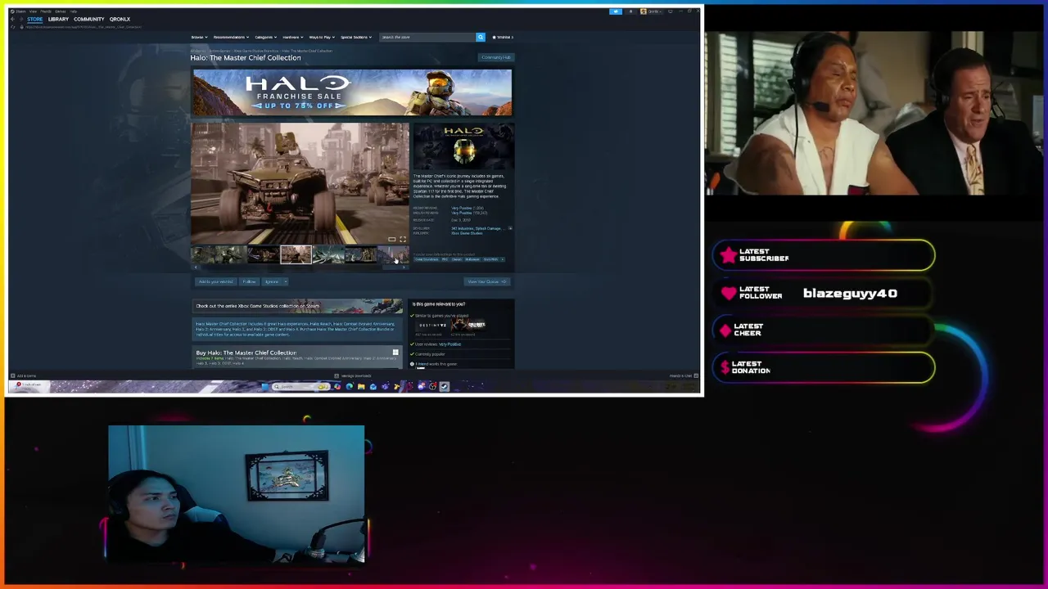Open the Halo Franchise Sale banner
Screen dimensions: 1048x589
tap(352, 92)
